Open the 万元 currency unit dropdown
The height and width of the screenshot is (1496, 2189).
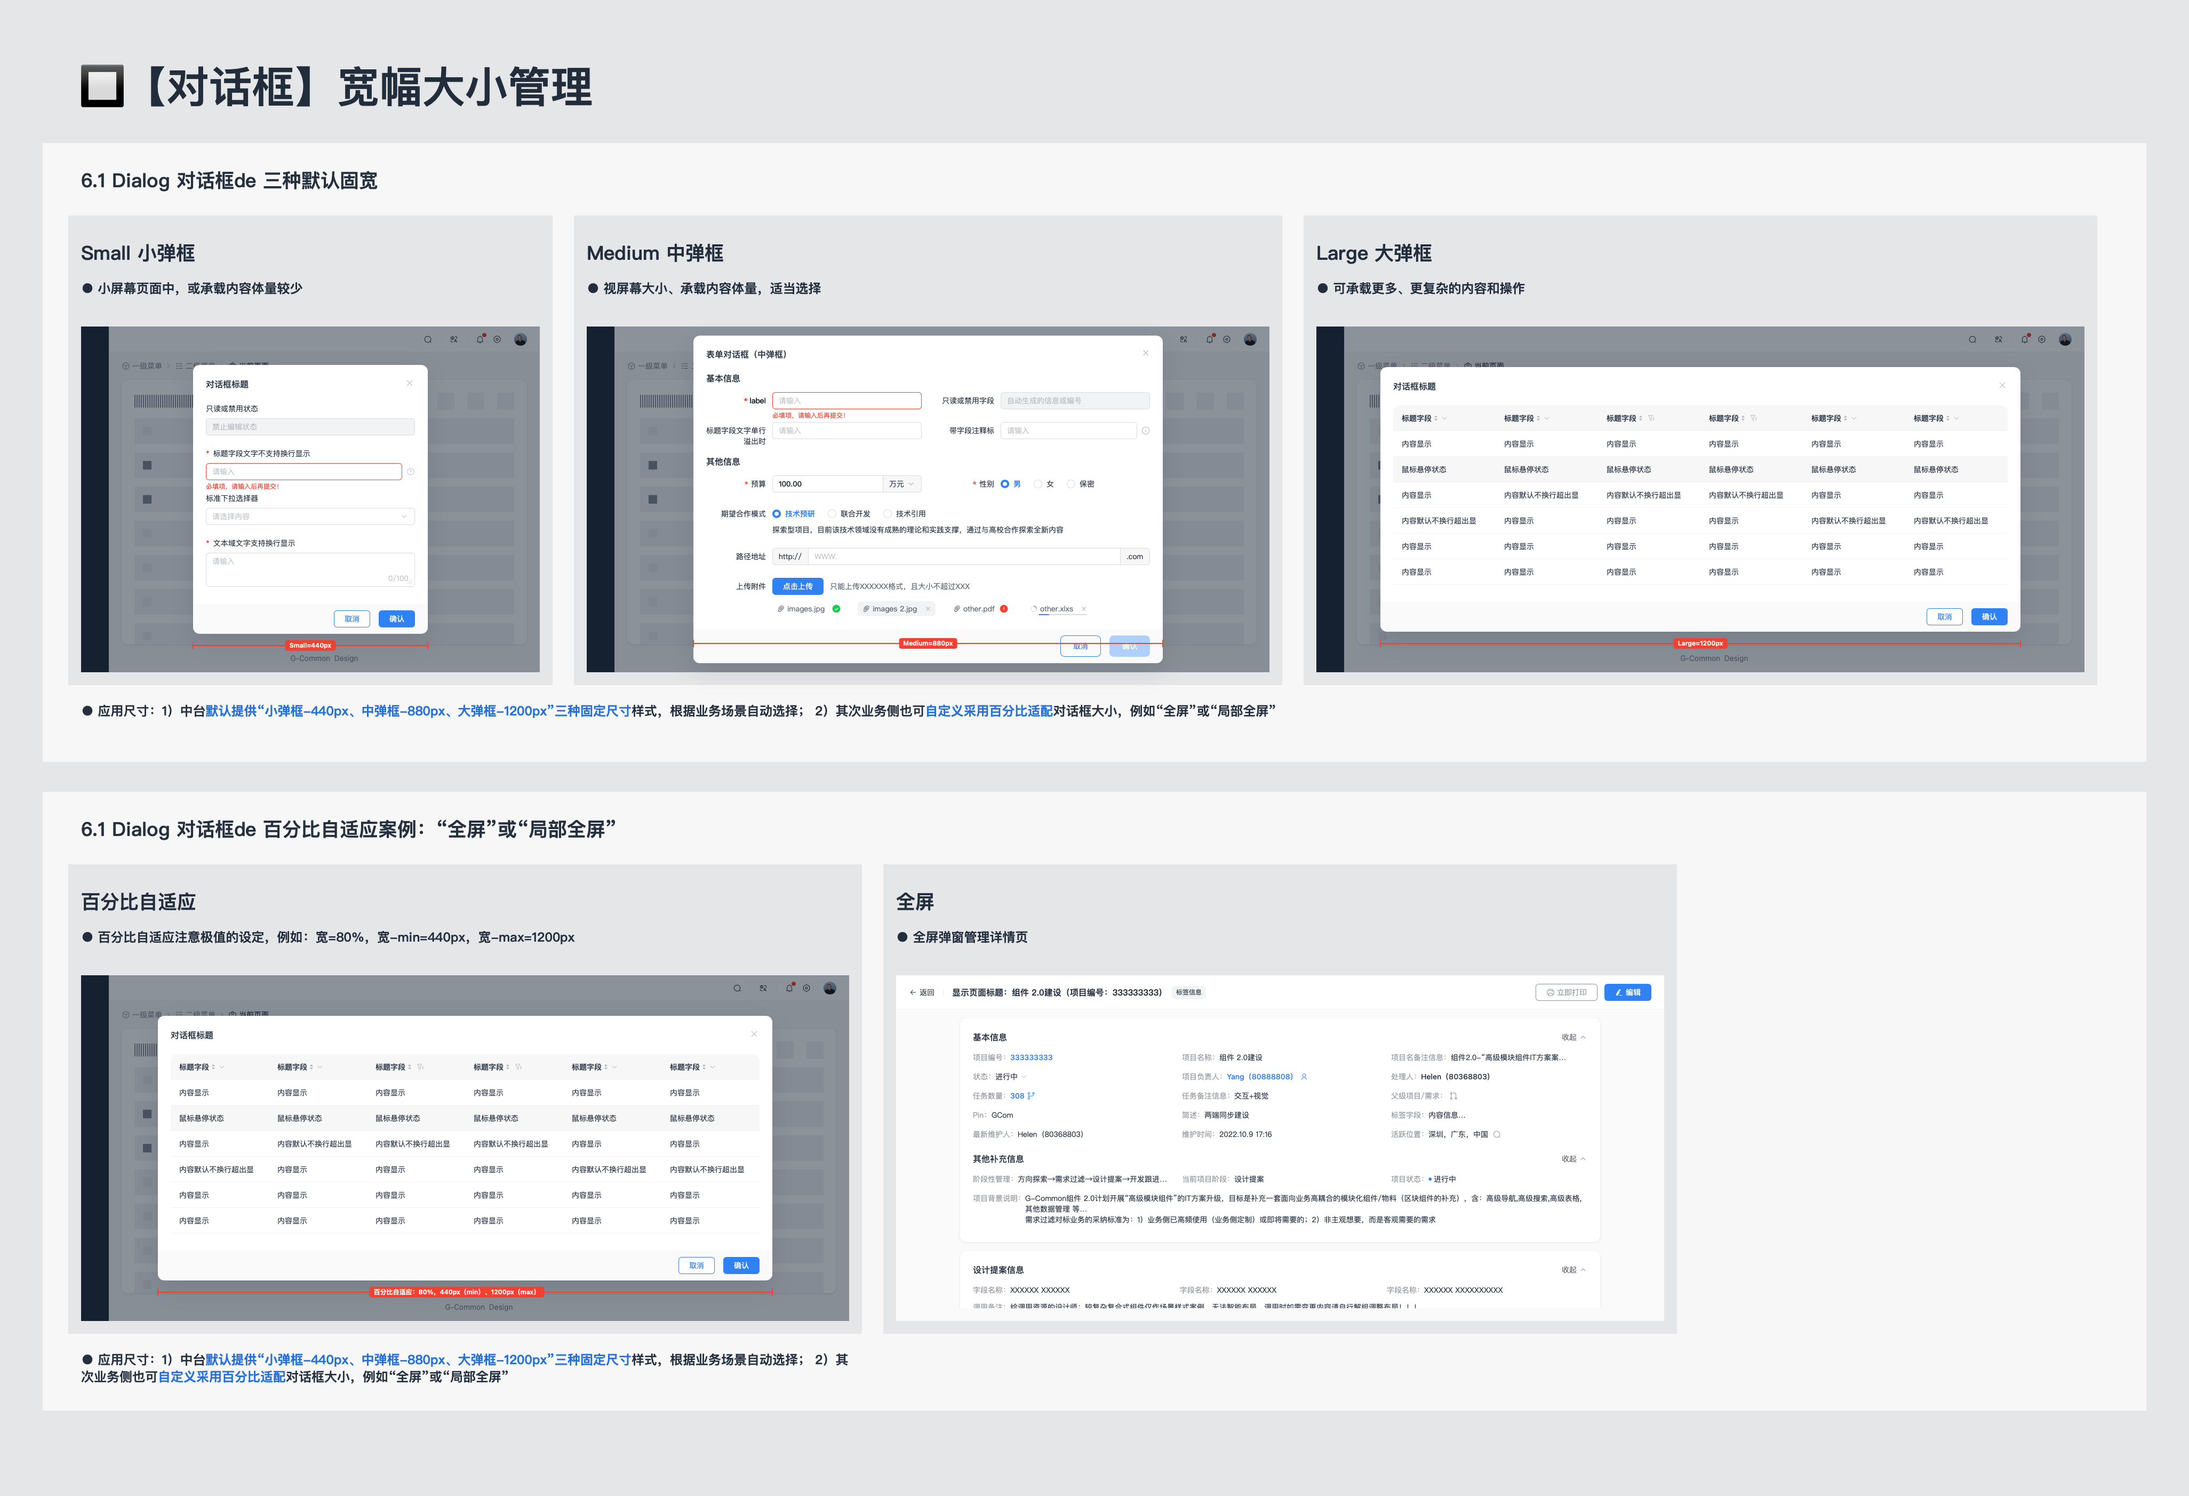click(901, 484)
